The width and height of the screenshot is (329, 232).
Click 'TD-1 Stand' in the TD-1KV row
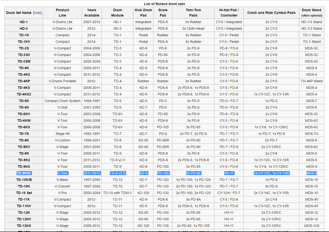pyautogui.click(x=312, y=42)
